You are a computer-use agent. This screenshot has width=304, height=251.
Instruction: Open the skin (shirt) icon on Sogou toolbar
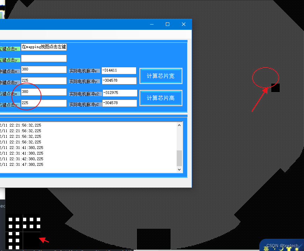289,249
